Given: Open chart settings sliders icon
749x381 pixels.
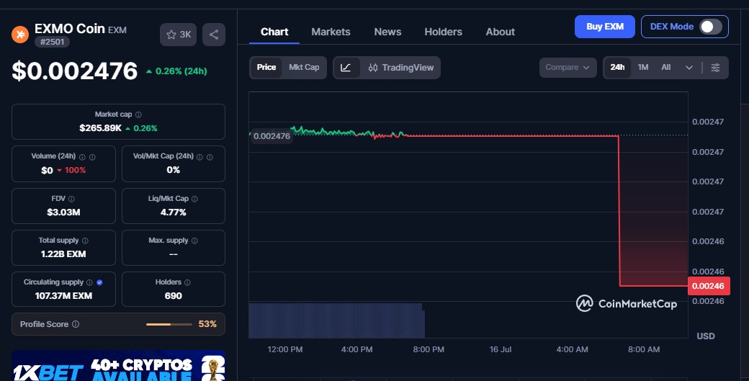Looking at the screenshot, I should click(715, 68).
